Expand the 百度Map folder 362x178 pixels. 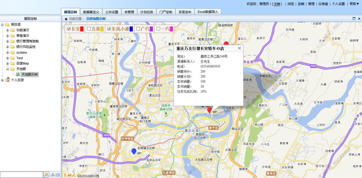click(7, 63)
